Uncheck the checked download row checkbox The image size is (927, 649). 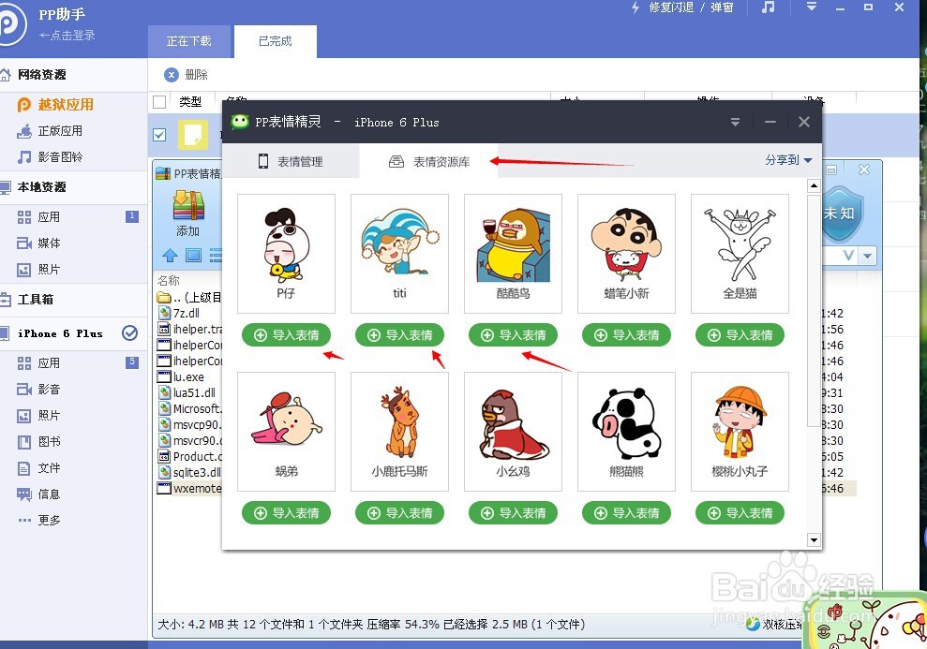[159, 135]
